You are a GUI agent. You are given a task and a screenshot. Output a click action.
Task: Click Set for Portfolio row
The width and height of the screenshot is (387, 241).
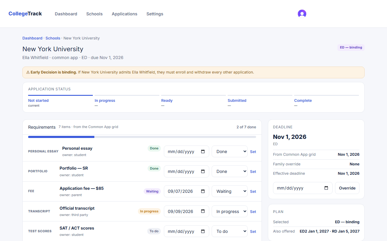[x=253, y=171]
